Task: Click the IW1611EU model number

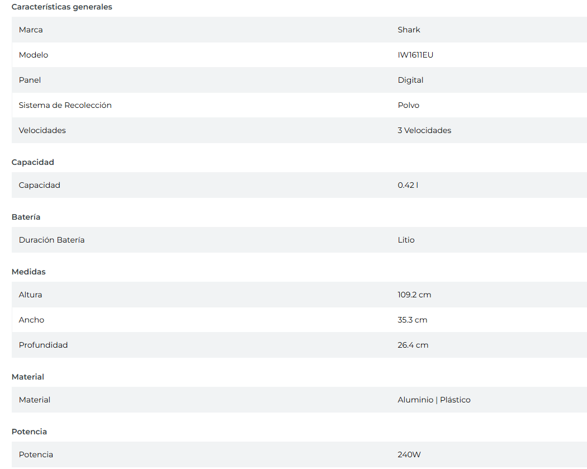Action: [x=415, y=55]
